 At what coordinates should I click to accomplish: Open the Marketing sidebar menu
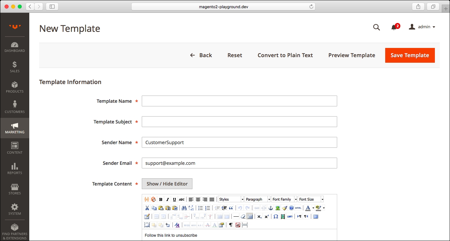click(x=14, y=128)
